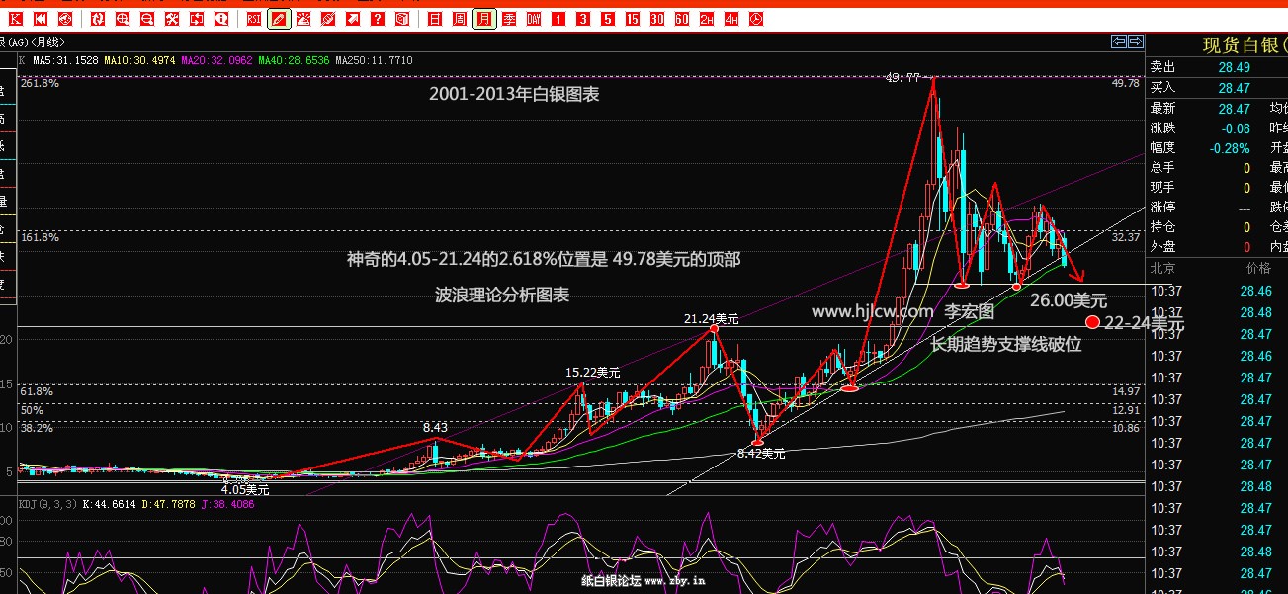Select the 4H period button
Screen dimensions: 1288x594
click(x=731, y=19)
